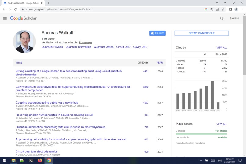This screenshot has height=164, width=246.
Task: Select the Quantum Information interest tag
Action: tap(78, 47)
